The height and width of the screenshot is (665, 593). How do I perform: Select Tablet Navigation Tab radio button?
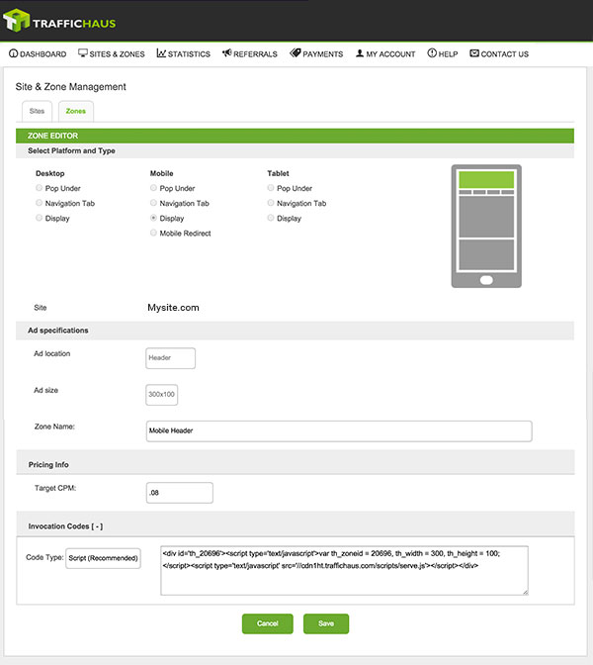tap(271, 203)
